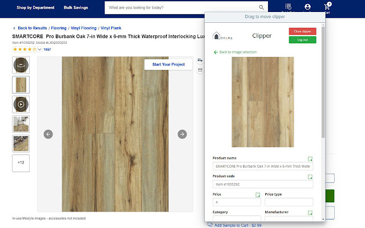The width and height of the screenshot is (365, 228).
Task: Click the Category field
Action: (237, 218)
